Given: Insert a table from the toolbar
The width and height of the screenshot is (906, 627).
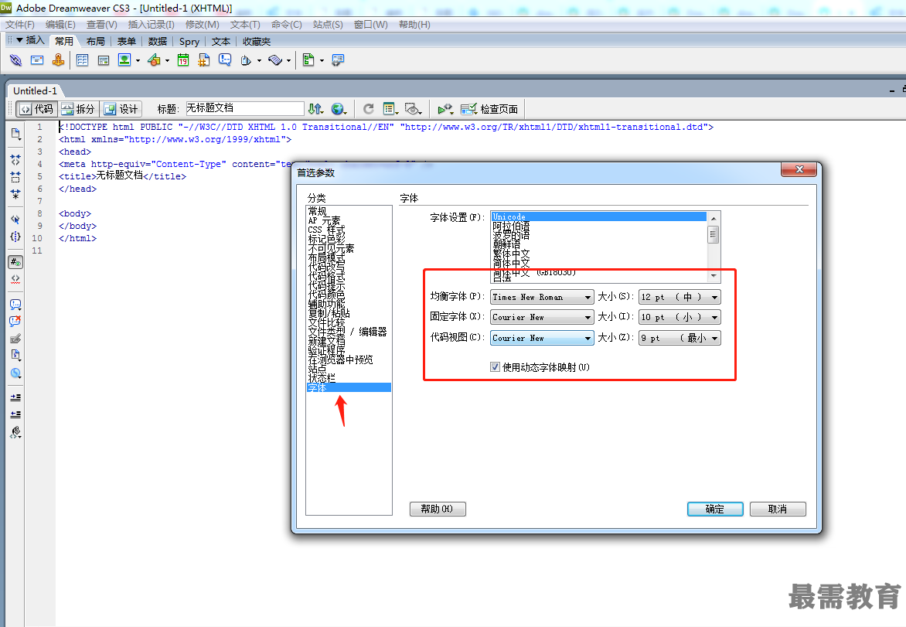Looking at the screenshot, I should (x=83, y=60).
